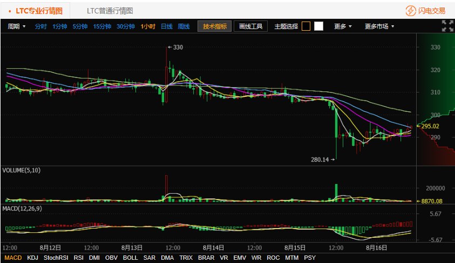Select the SAR indicator
455x263 pixels.
[x=149, y=258]
